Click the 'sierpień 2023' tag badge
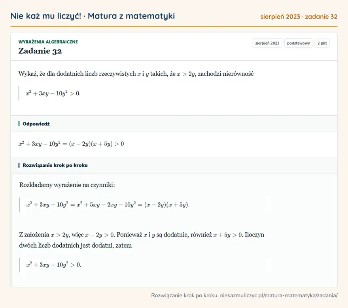This screenshot has height=308, width=348. [267, 43]
